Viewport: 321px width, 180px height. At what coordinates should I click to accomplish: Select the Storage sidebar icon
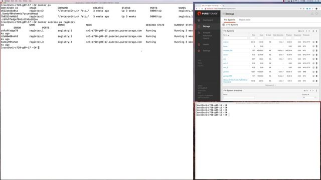199,26
